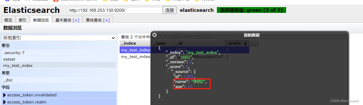The image size is (363, 105).
Task: Close the 原始数据 raw data popup
Action: [154, 35]
